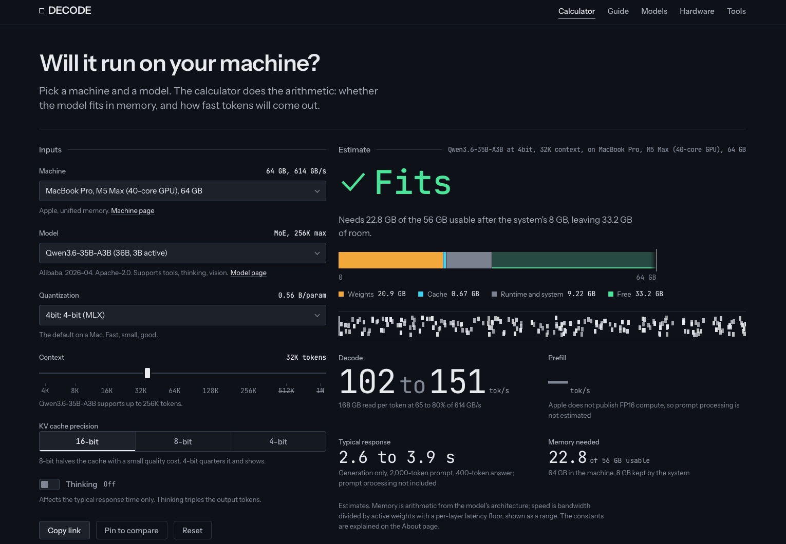Set context slider to 64K tick
786x544 pixels.
(175, 391)
